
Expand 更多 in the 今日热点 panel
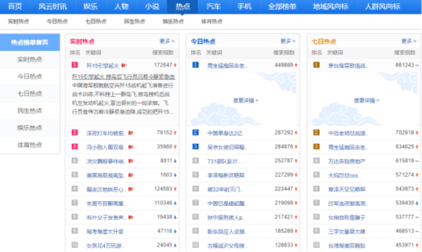[x=287, y=41]
